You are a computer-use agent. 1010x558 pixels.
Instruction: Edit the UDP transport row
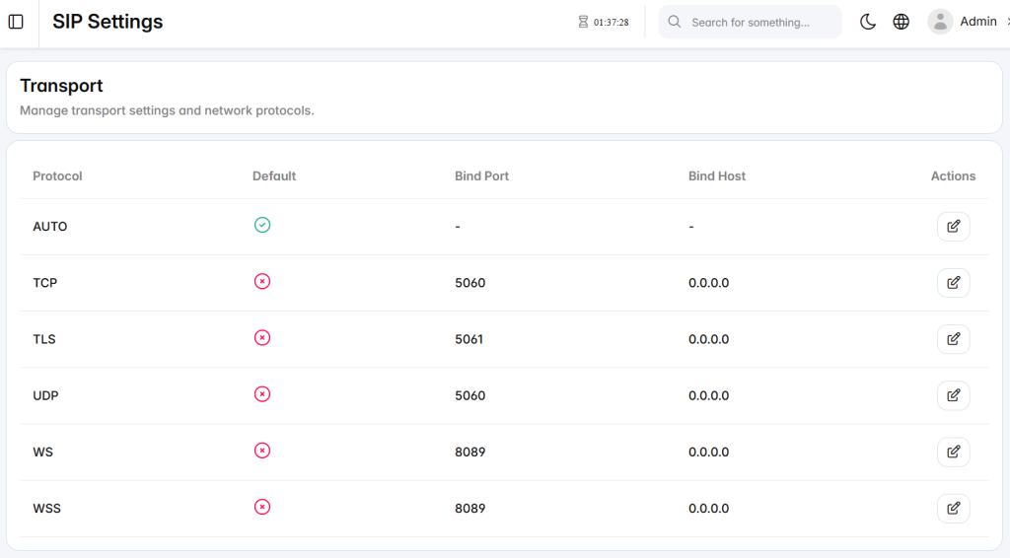click(x=954, y=395)
